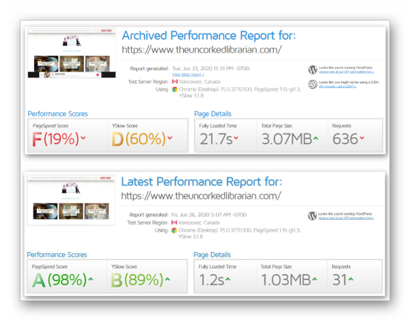410x321 pixels.
Task: Click the Chrome icon in Archived report
Action: pyautogui.click(x=175, y=89)
